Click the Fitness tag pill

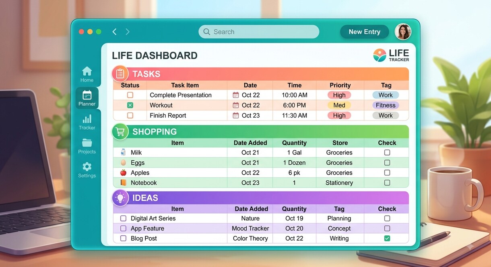click(x=386, y=105)
